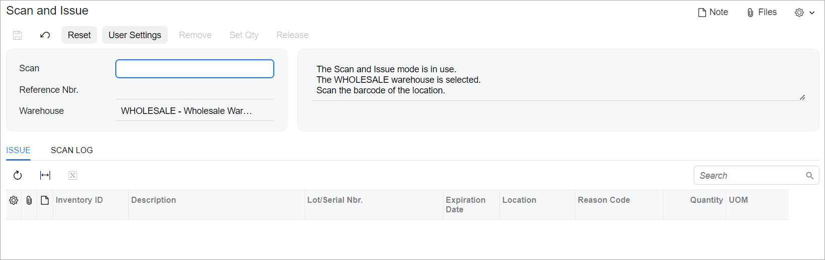Image resolution: width=825 pixels, height=260 pixels.
Task: Click the Undo arrow icon
Action: 45,35
